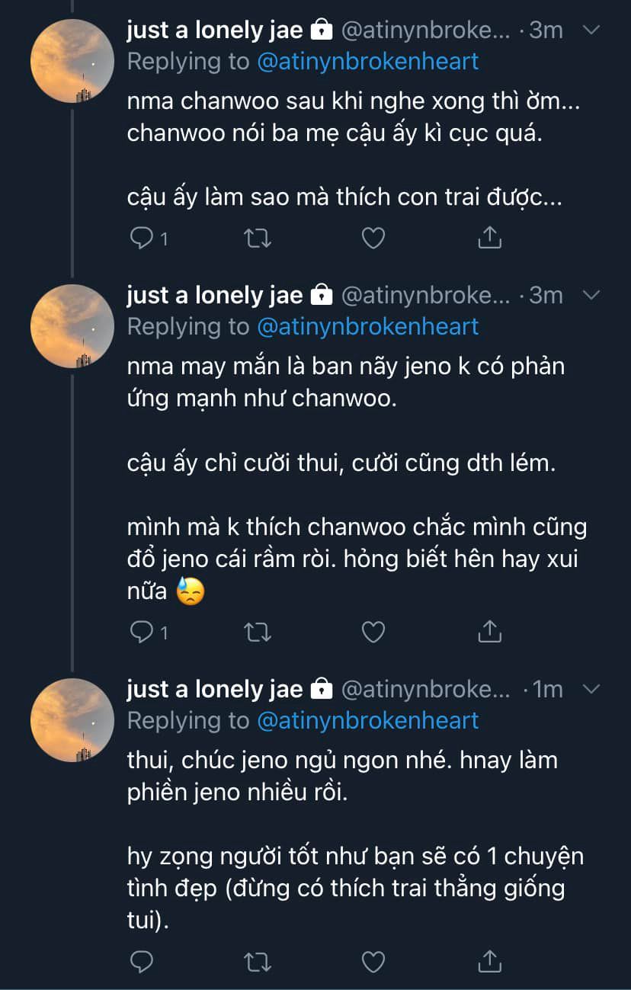Share the last tweet posted 1m ago

(x=488, y=962)
